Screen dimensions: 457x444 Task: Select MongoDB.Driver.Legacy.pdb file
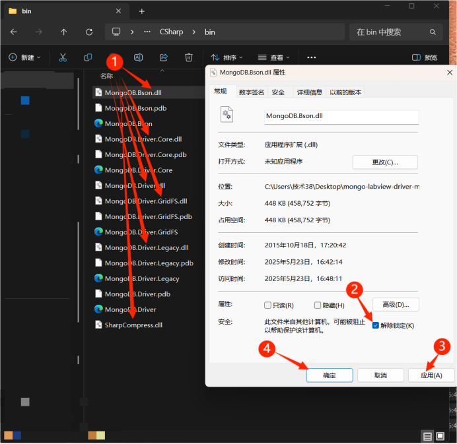[148, 263]
